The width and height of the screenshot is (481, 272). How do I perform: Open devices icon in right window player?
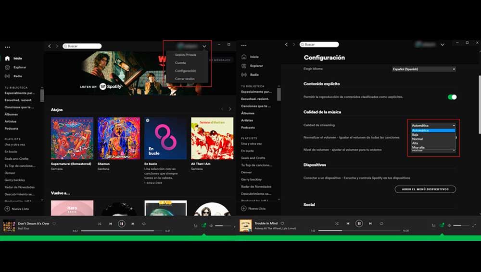point(442,225)
